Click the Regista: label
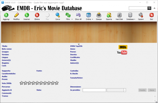Image resolution: width=158 pixels, height=103 pixels. point(5,63)
